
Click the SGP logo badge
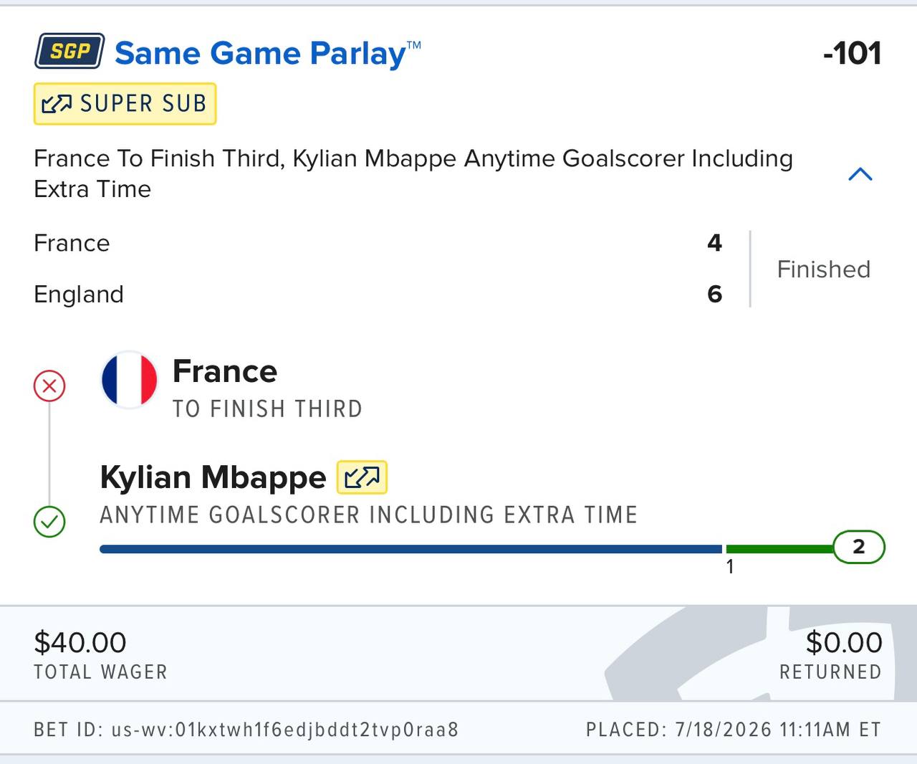pos(69,51)
